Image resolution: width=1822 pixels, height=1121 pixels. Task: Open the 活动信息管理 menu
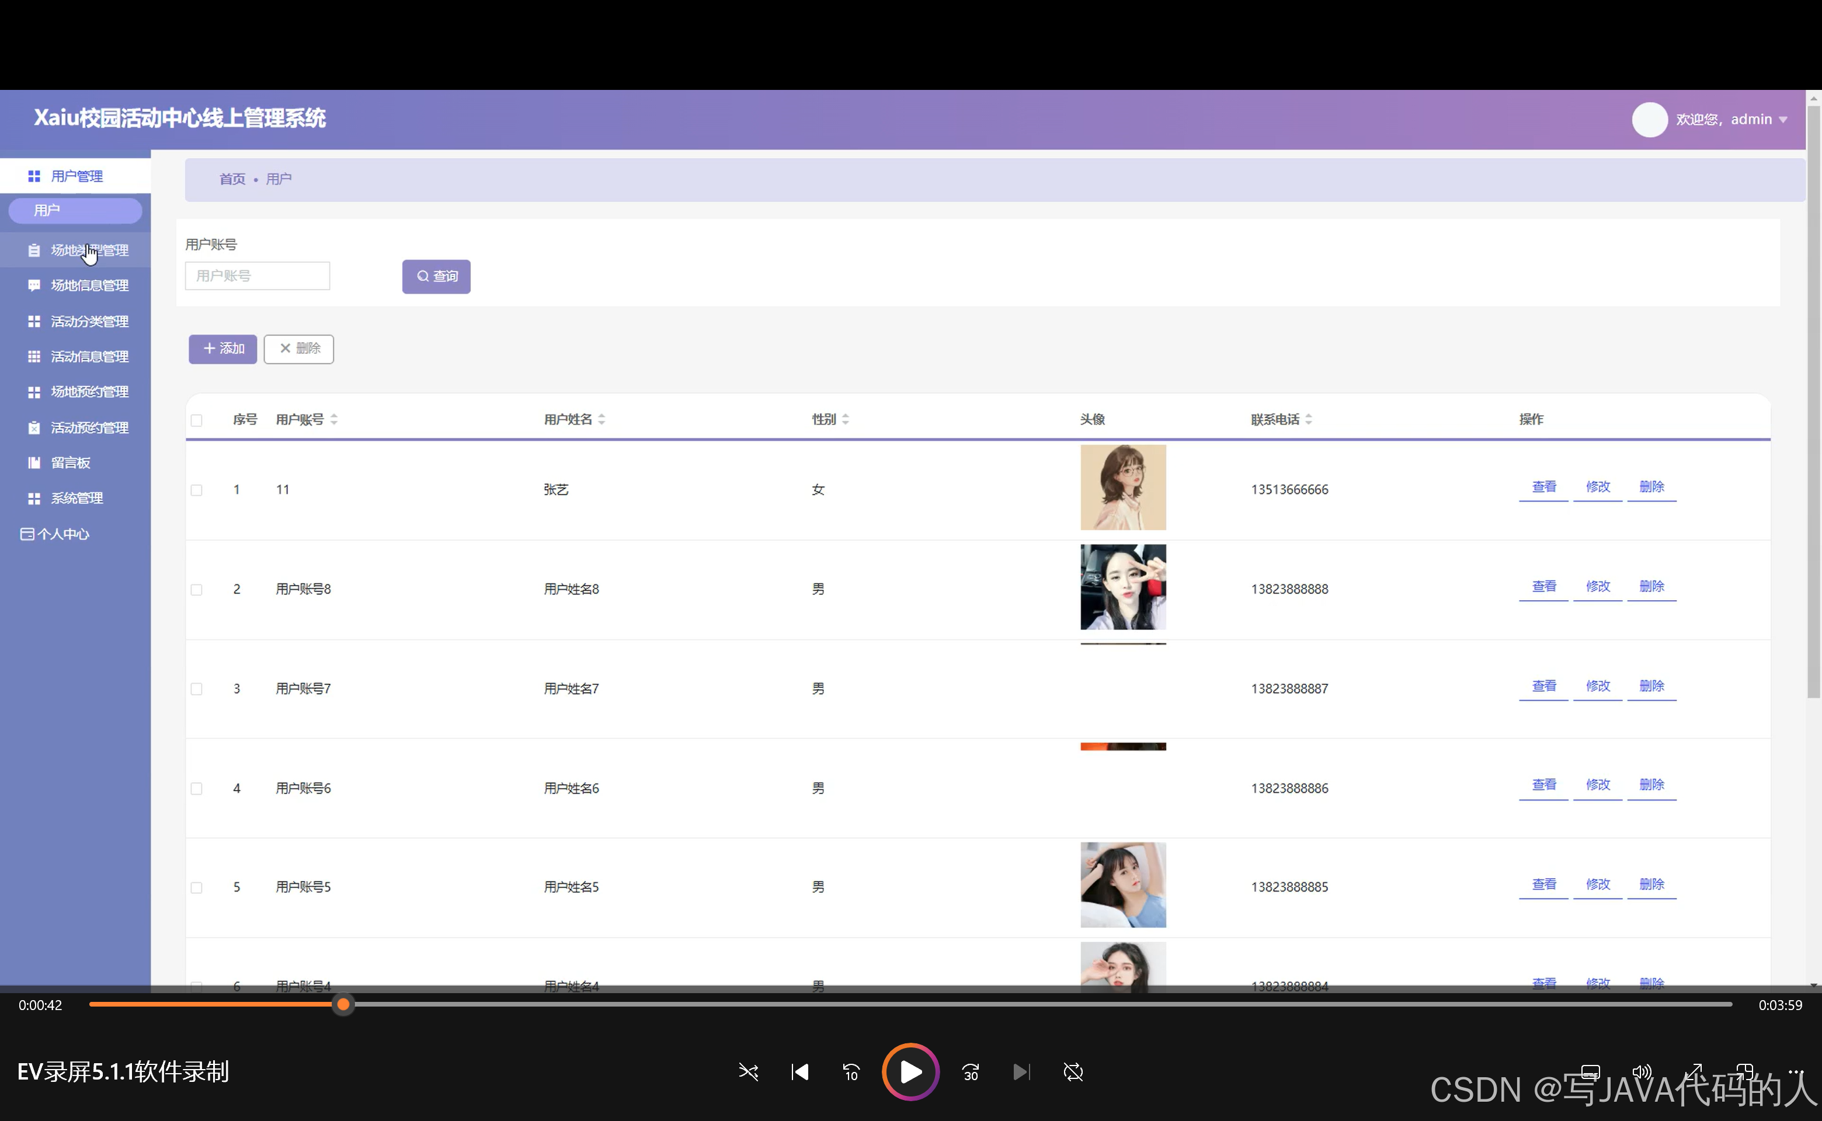(75, 357)
